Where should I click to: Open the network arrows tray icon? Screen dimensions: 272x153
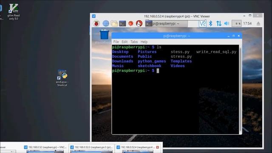[219, 23]
